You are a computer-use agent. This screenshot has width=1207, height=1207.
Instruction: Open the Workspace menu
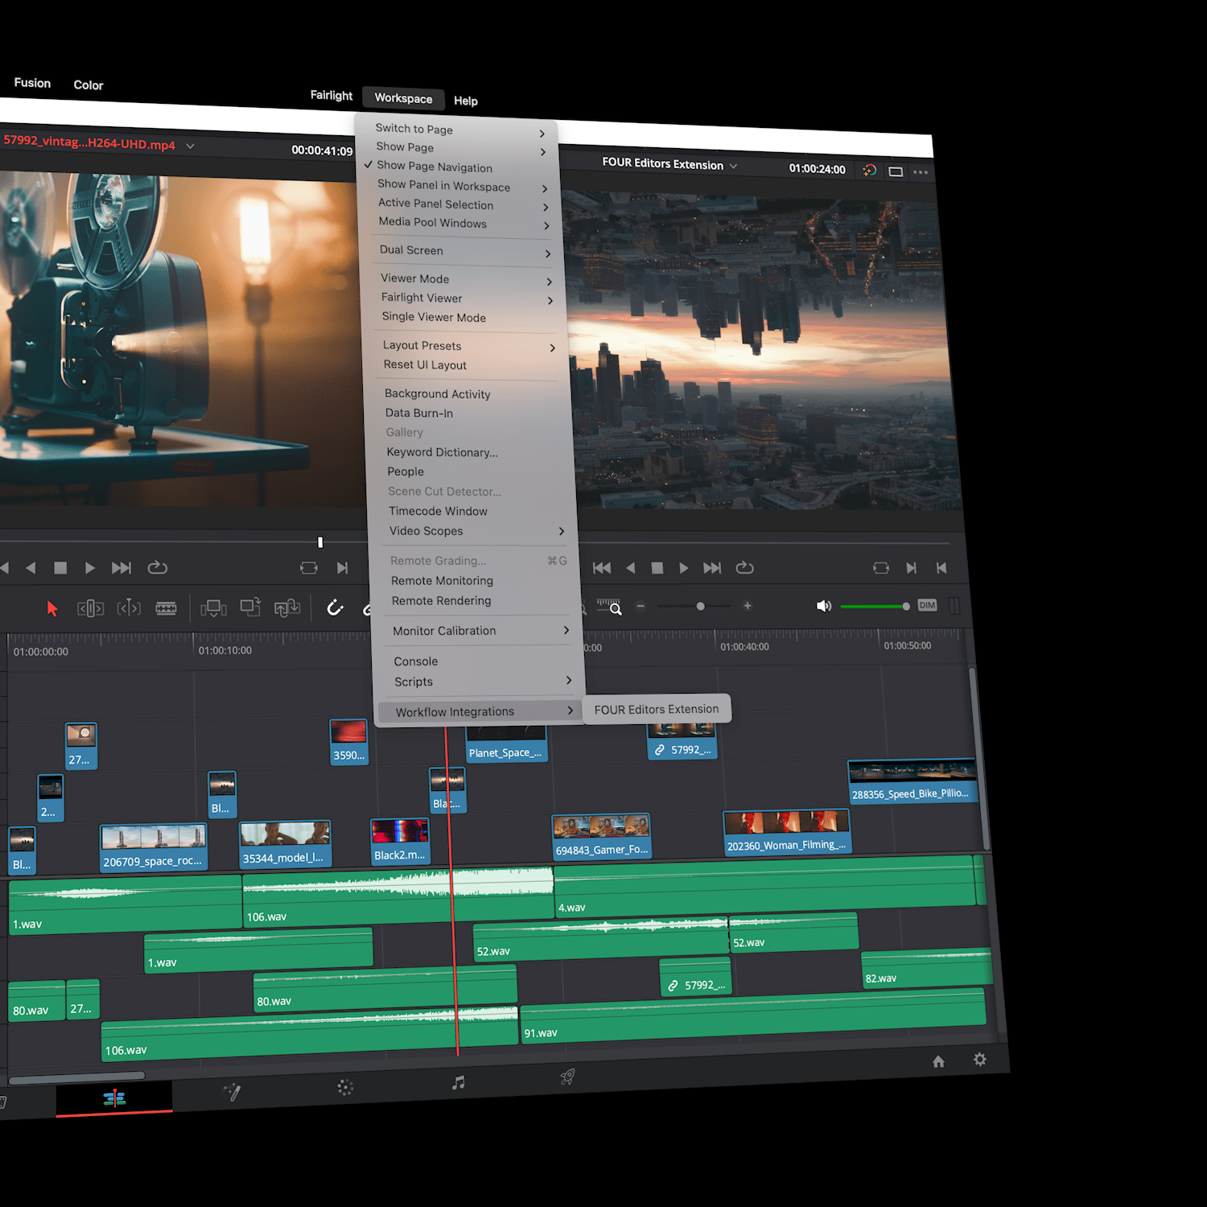pos(403,98)
